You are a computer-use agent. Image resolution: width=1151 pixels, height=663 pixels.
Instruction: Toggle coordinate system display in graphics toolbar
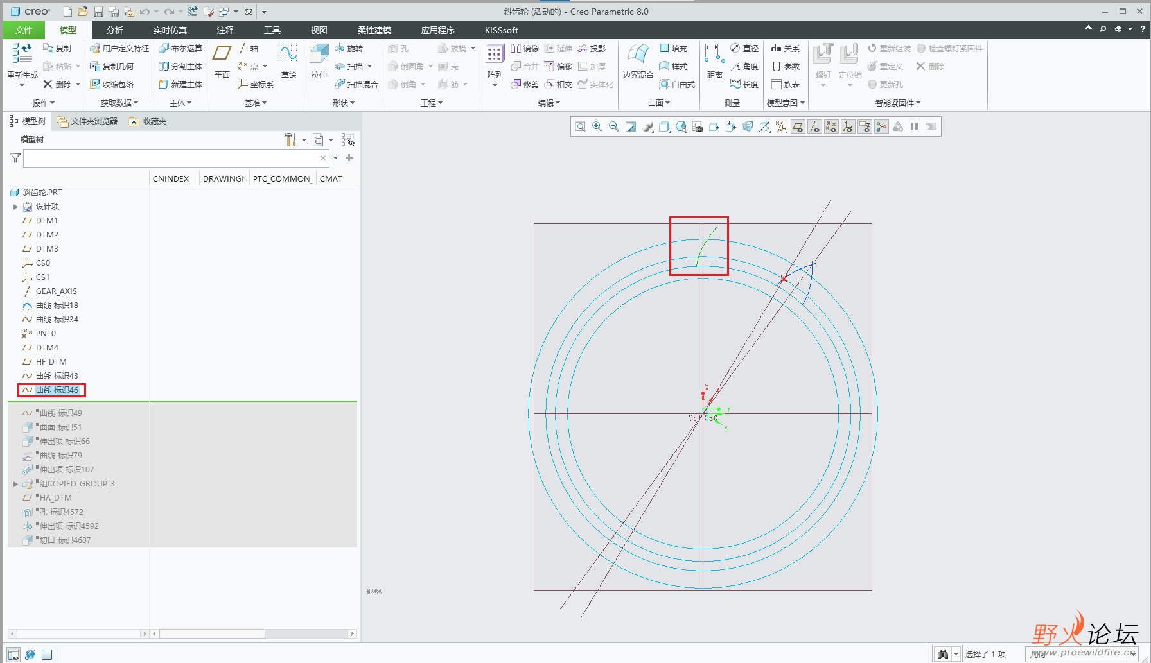848,127
